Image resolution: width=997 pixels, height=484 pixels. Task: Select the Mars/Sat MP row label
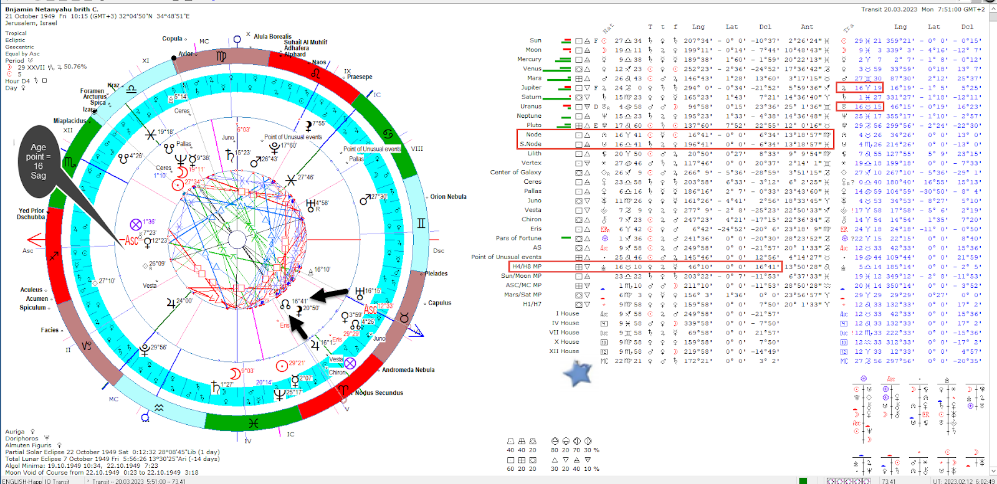click(x=523, y=295)
